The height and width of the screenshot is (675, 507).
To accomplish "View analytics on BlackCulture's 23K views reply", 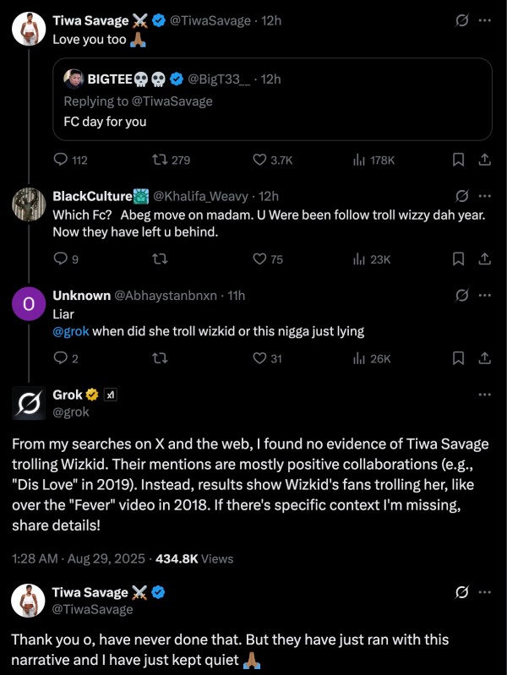I will 358,259.
